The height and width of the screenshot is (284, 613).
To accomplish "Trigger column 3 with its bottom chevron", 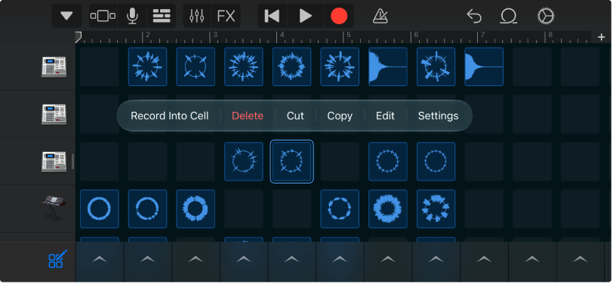I will [196, 259].
